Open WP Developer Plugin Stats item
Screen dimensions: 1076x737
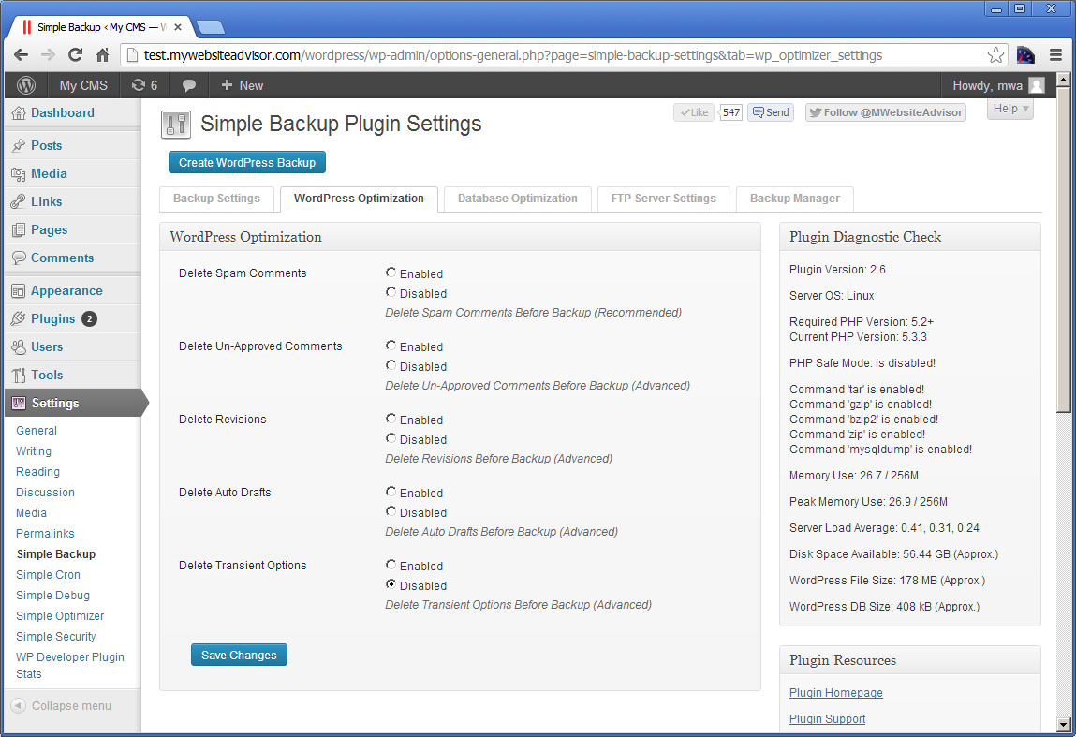pyautogui.click(x=70, y=666)
